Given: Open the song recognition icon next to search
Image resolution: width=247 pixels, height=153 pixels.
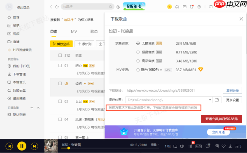Looking at the screenshot, I should coord(118,7).
